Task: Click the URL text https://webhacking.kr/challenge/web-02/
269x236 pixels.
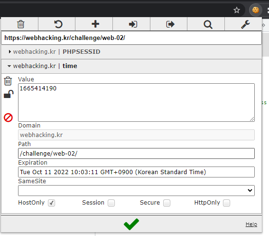Action: pos(65,38)
